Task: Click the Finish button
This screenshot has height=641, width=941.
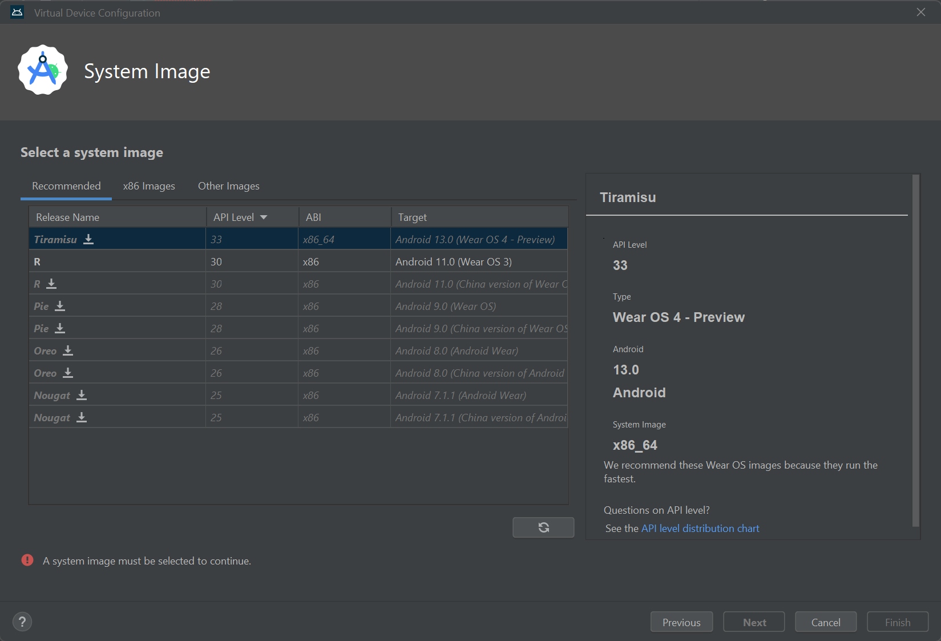Action: (x=898, y=622)
